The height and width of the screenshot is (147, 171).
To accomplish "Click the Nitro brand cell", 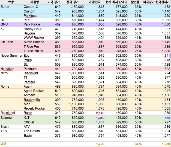I will click(x=11, y=73).
